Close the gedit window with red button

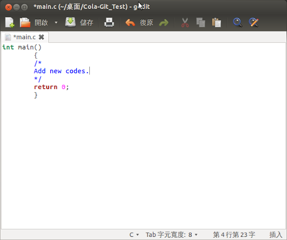click(x=9, y=7)
